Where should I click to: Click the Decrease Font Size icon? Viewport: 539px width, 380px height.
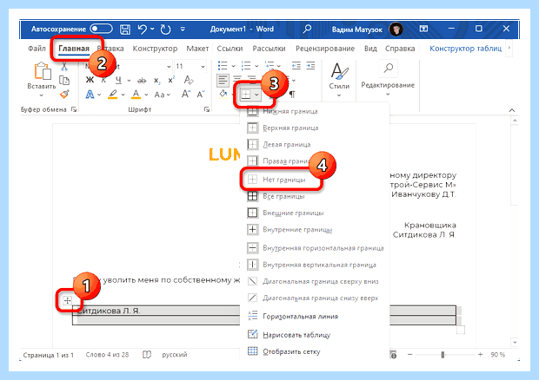tap(201, 94)
